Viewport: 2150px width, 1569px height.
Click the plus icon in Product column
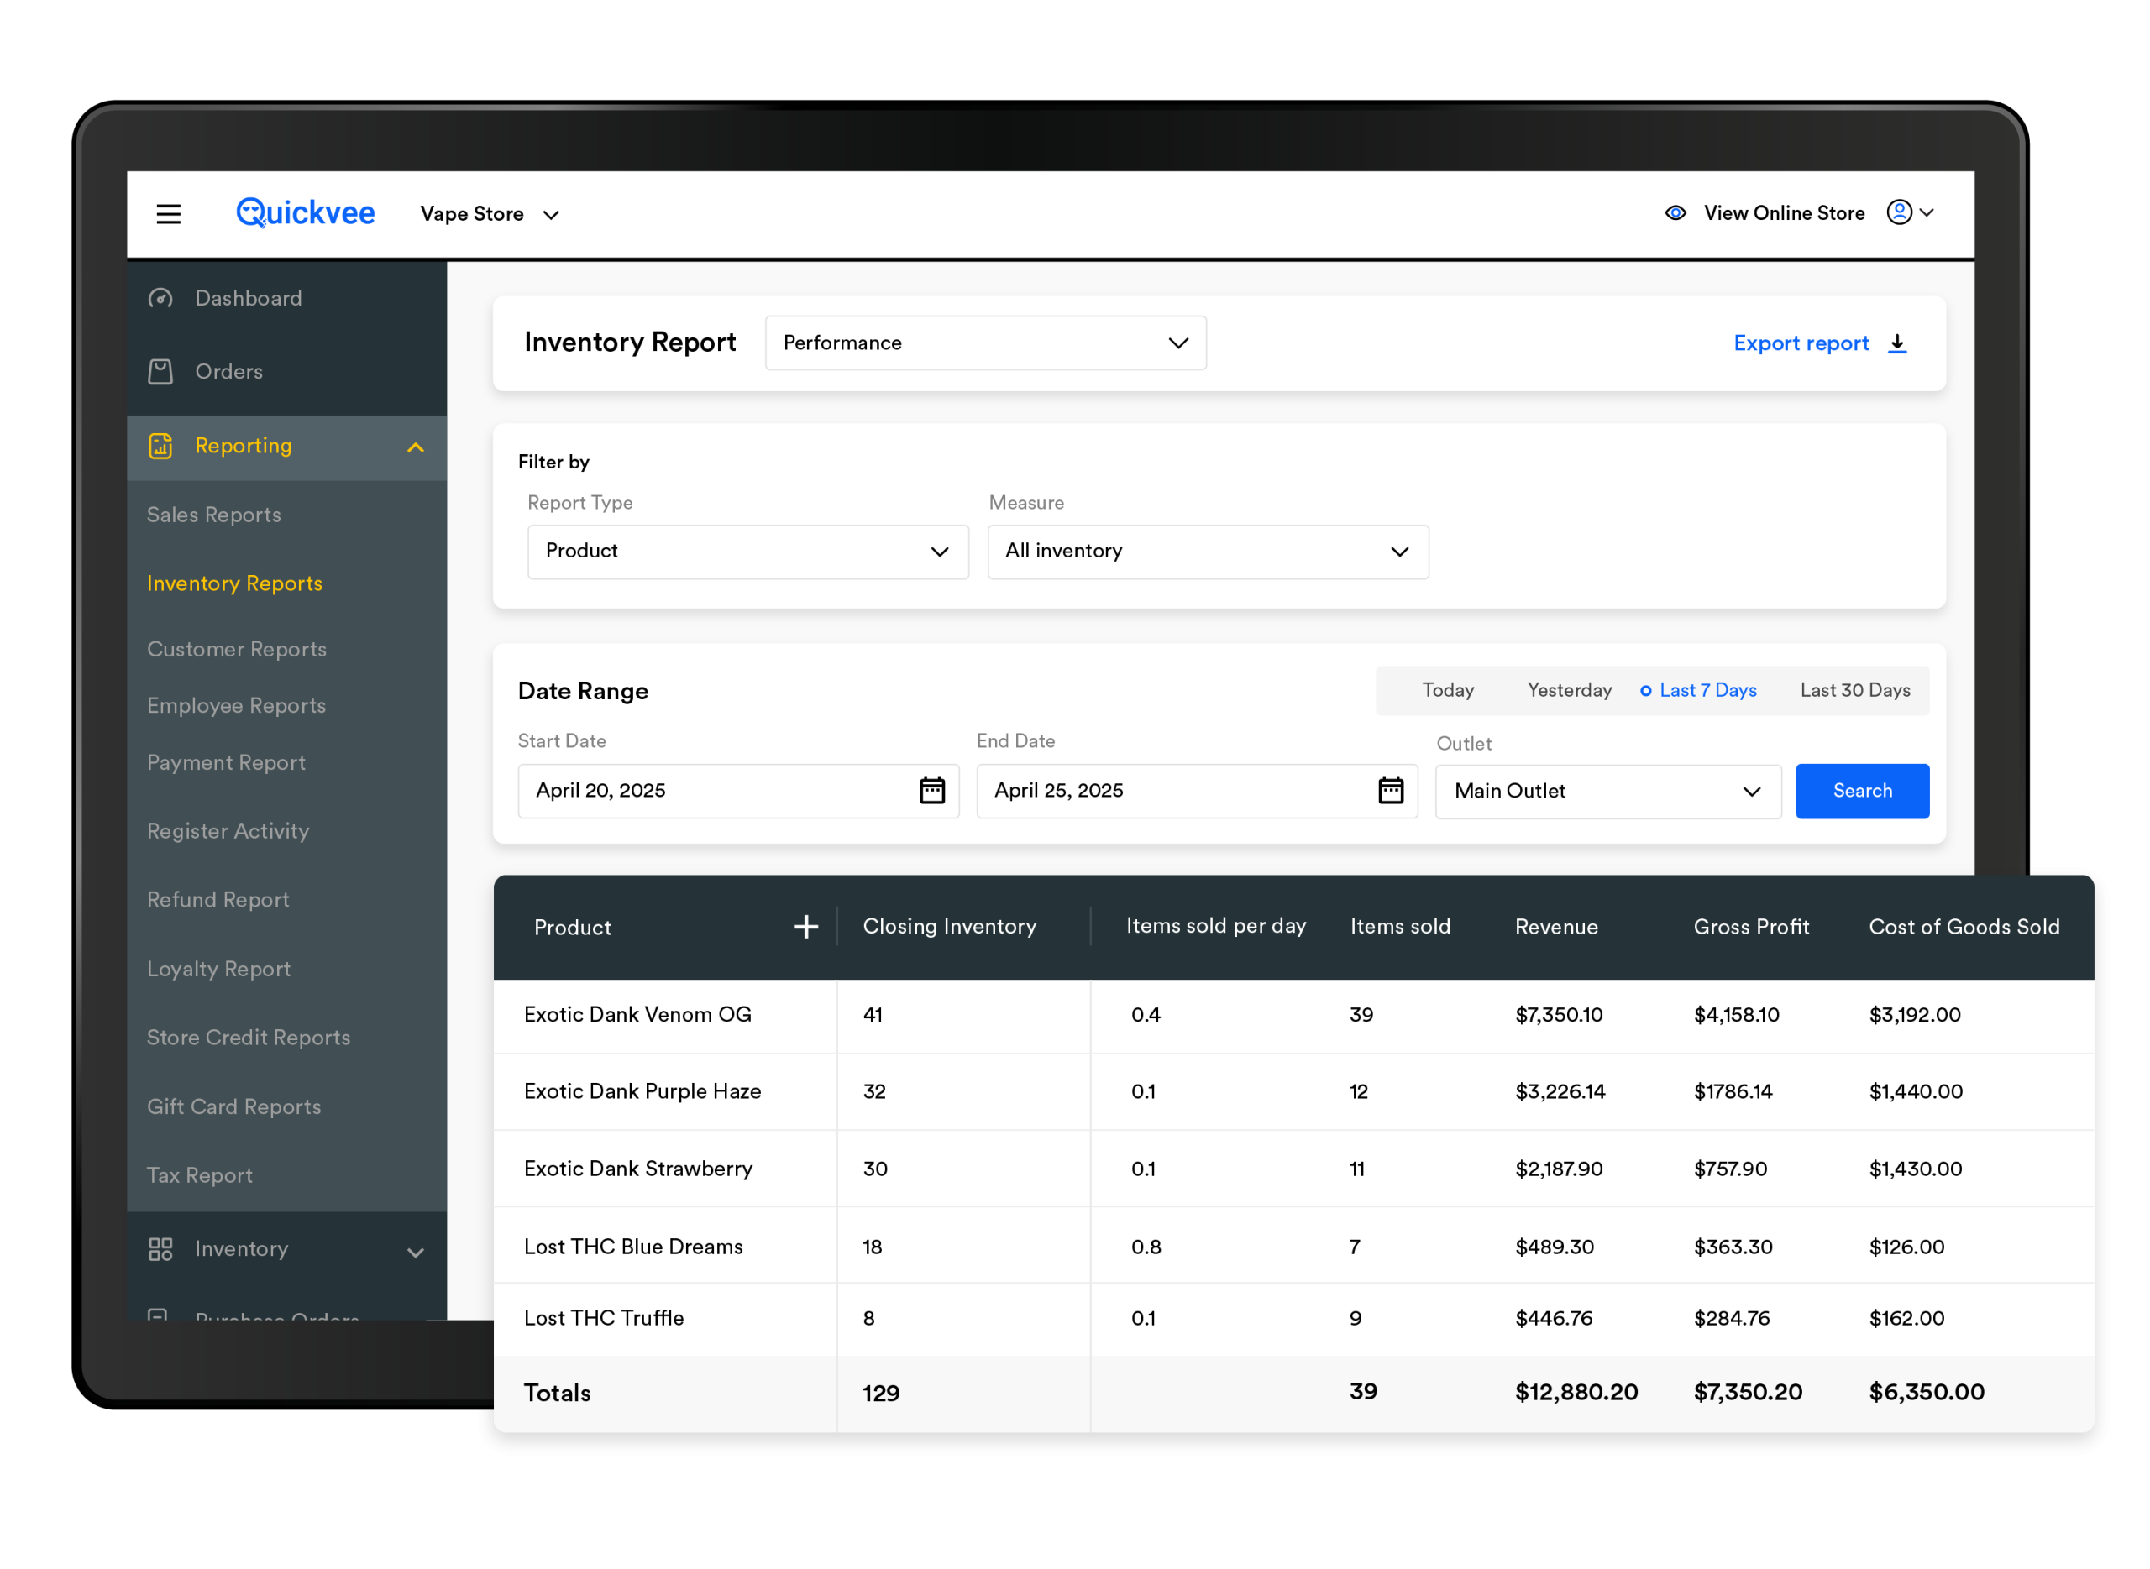(x=805, y=927)
